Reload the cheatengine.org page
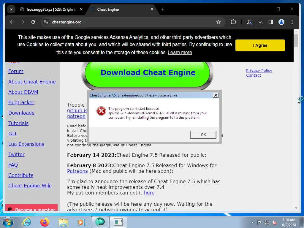This screenshot has width=304, height=228. pos(33,22)
